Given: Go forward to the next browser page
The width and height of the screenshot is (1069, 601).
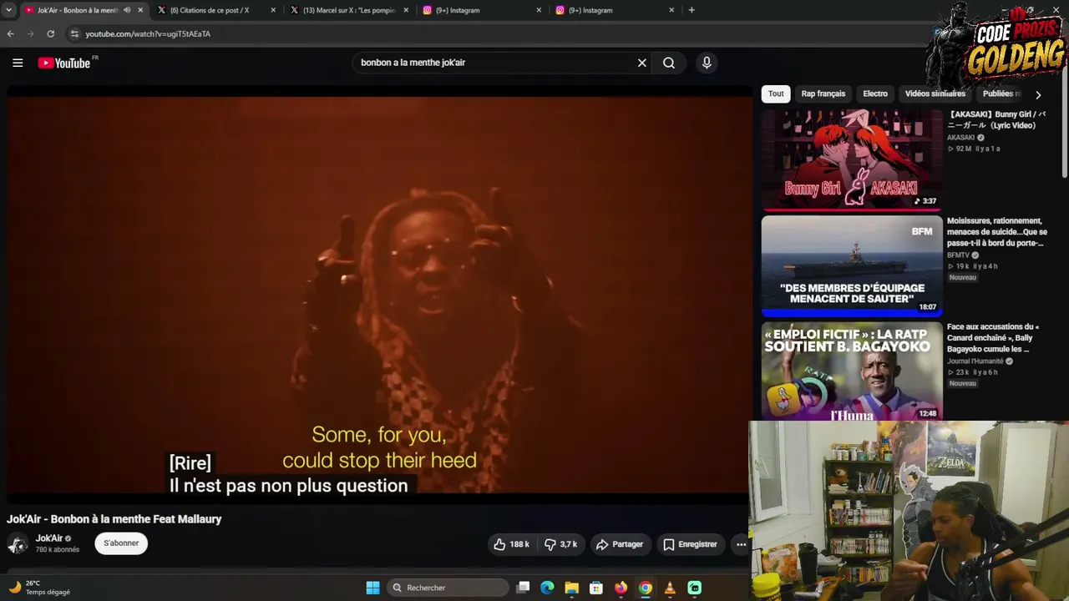Looking at the screenshot, I should coord(31,33).
